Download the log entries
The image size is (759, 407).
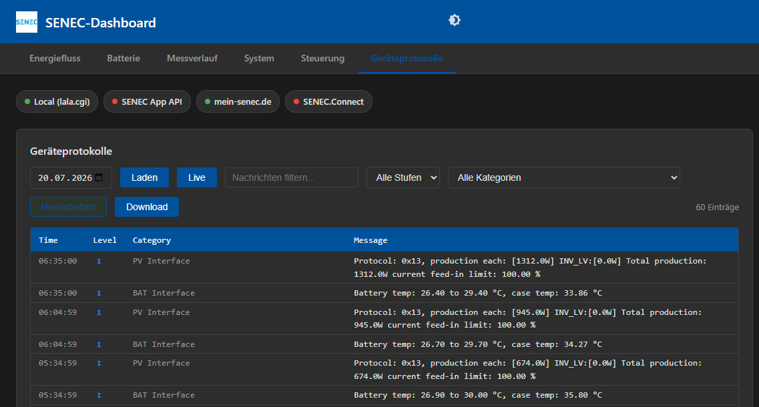[x=147, y=207]
